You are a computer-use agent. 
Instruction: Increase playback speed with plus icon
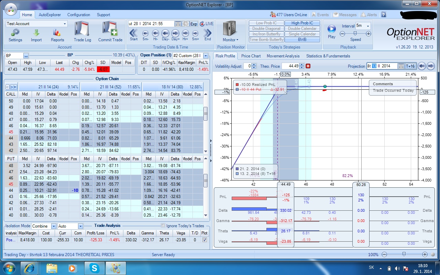coord(368,34)
